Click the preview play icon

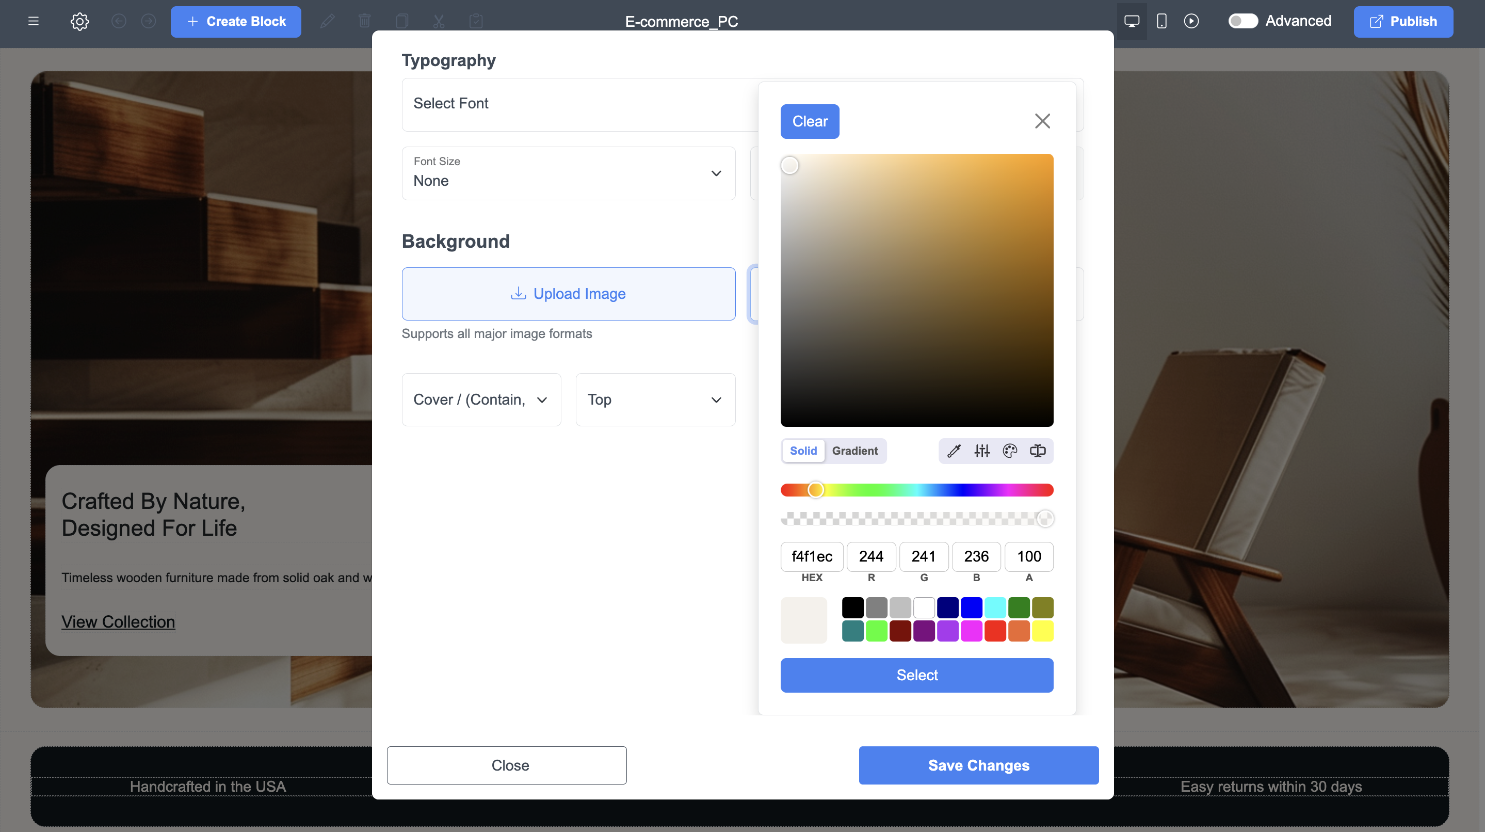pos(1191,21)
